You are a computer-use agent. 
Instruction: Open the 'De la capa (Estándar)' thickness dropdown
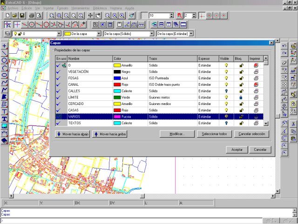[191, 34]
